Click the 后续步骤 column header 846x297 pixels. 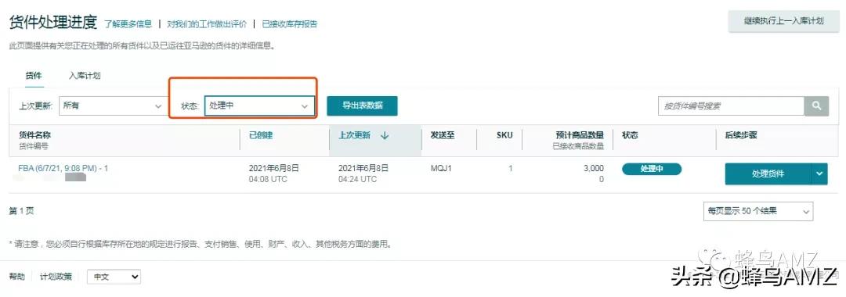pyautogui.click(x=741, y=135)
